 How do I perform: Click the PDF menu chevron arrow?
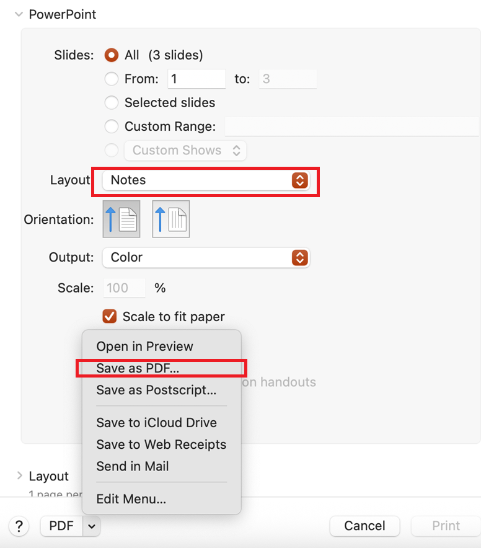[x=92, y=526]
